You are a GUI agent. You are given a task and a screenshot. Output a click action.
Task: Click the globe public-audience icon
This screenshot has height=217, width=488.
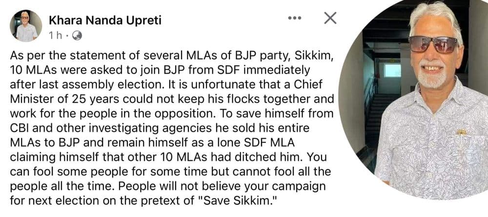click(x=77, y=36)
